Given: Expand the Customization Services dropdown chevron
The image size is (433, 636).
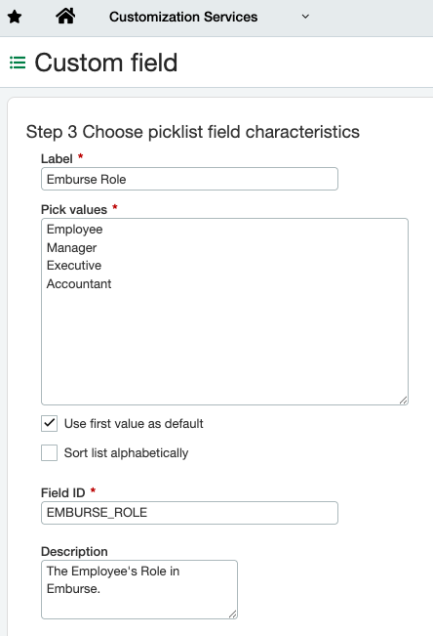Looking at the screenshot, I should coord(305,17).
